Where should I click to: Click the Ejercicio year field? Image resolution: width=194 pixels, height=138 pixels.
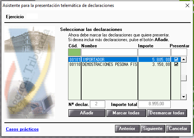[32, 16]
